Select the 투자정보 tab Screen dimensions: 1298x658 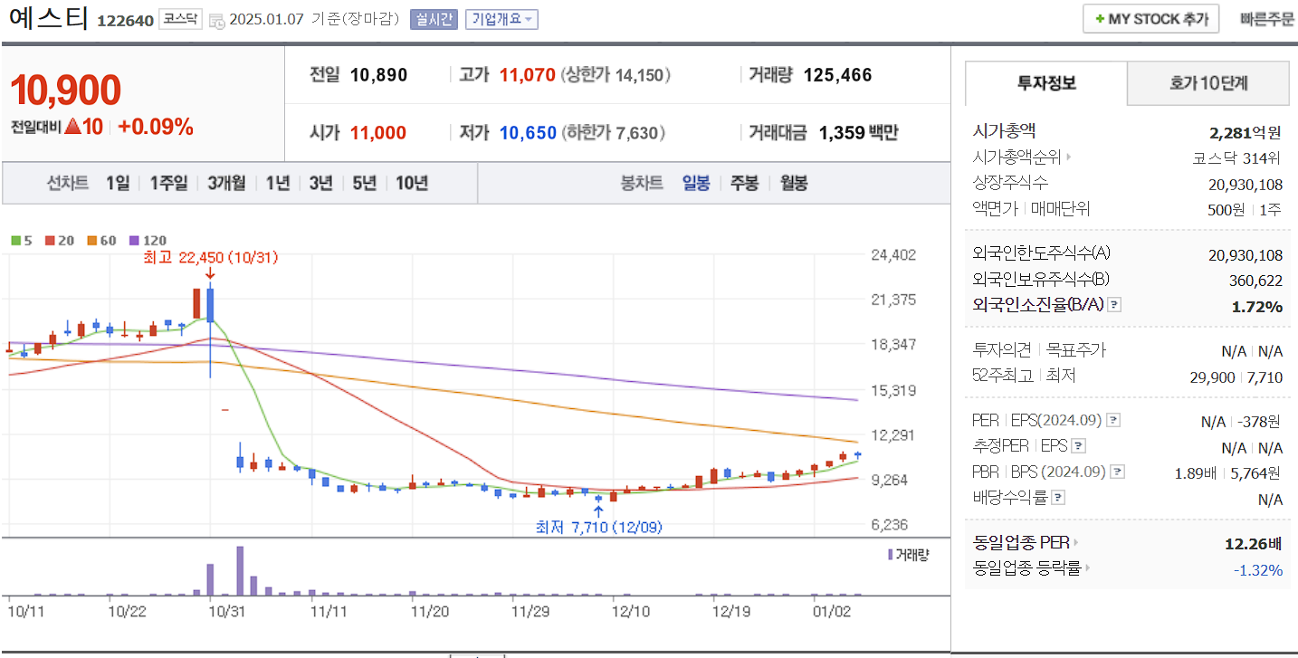[1045, 82]
